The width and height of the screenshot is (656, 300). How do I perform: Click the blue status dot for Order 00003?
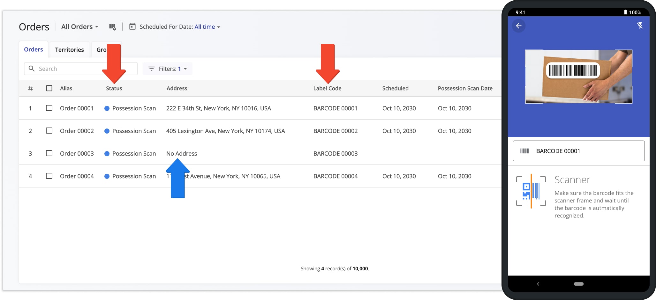point(107,154)
